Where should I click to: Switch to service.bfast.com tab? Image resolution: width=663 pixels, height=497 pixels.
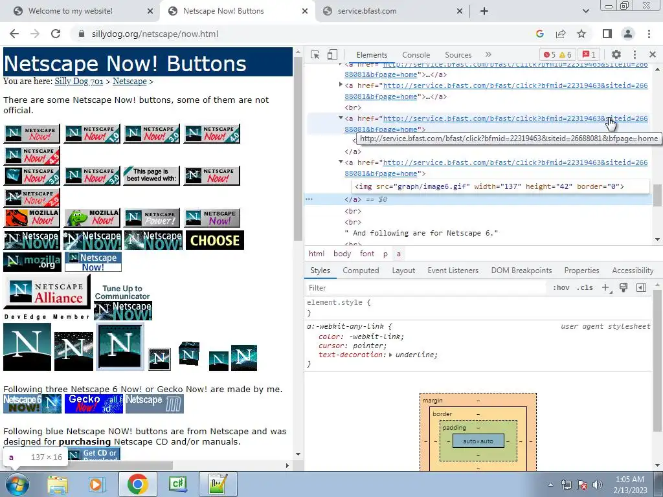(367, 11)
